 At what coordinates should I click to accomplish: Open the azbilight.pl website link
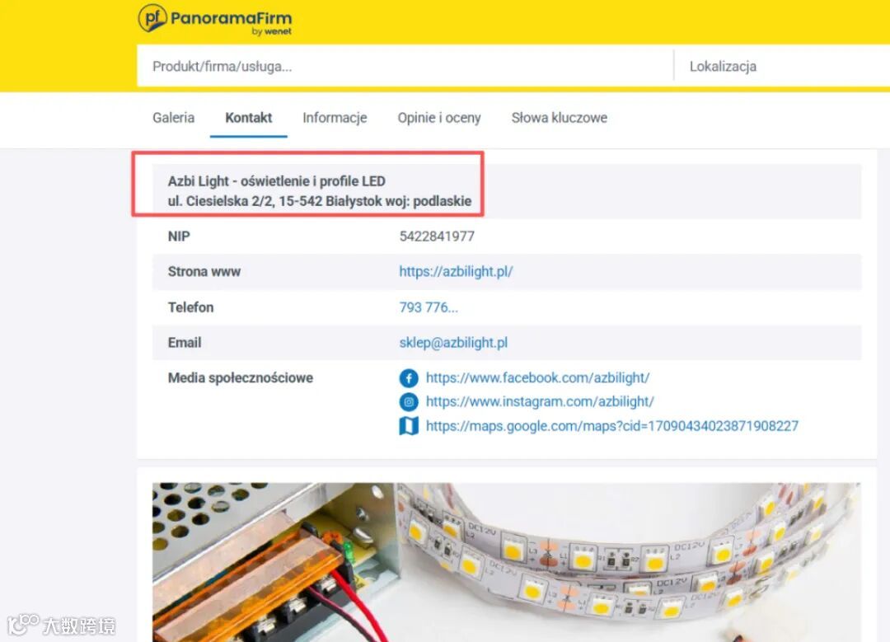click(x=456, y=271)
